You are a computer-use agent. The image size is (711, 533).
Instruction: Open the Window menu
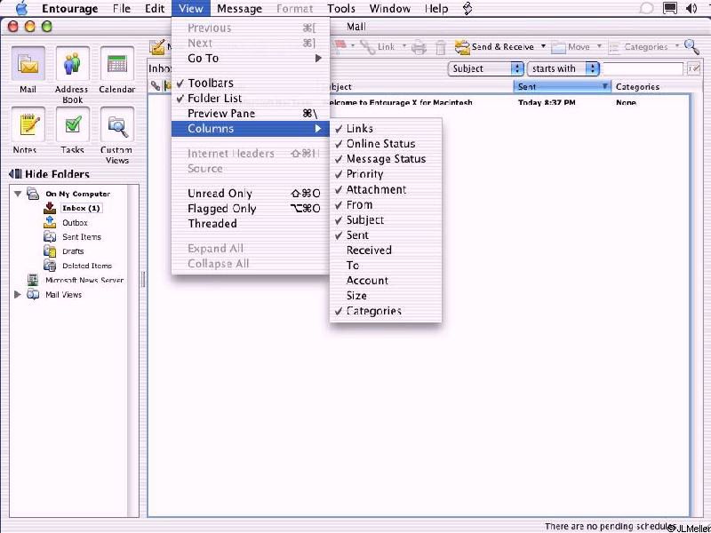[389, 9]
